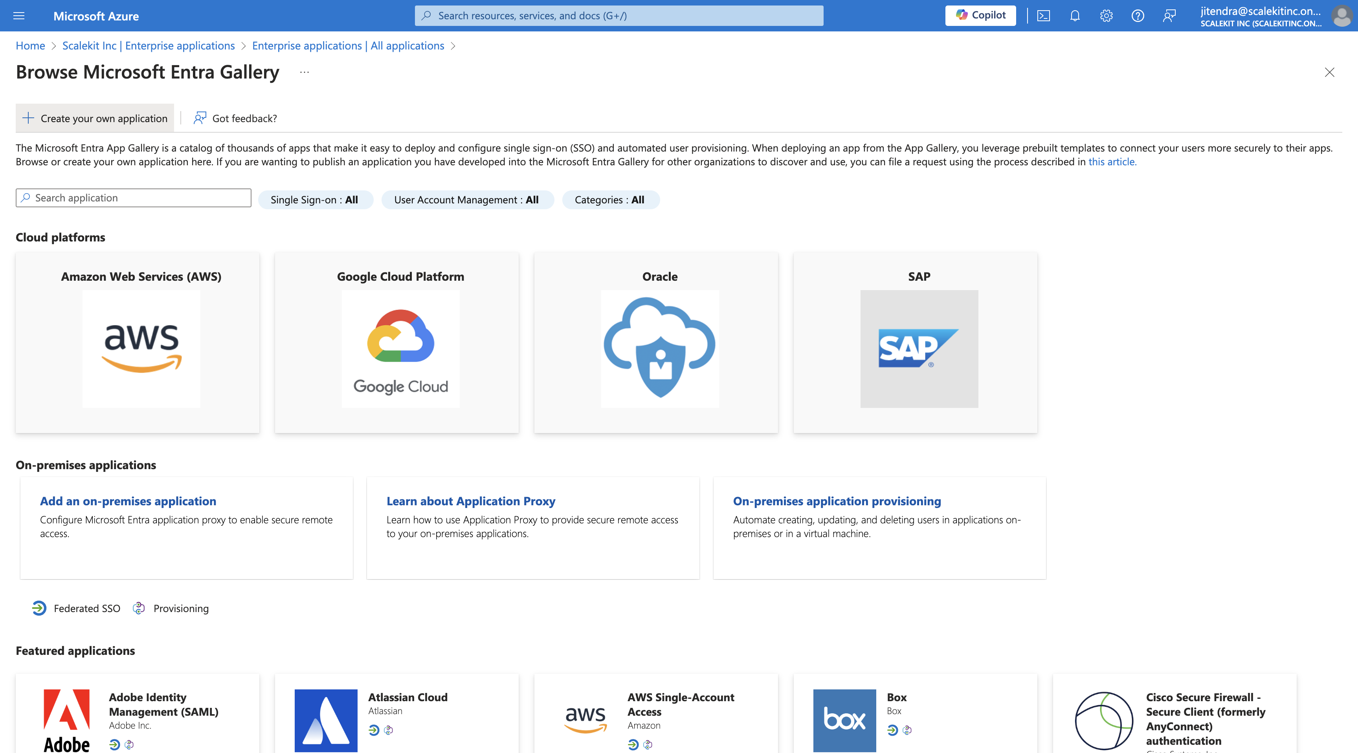The height and width of the screenshot is (753, 1358).
Task: Click Atlassian Cloud provisioning icon
Action: (389, 730)
